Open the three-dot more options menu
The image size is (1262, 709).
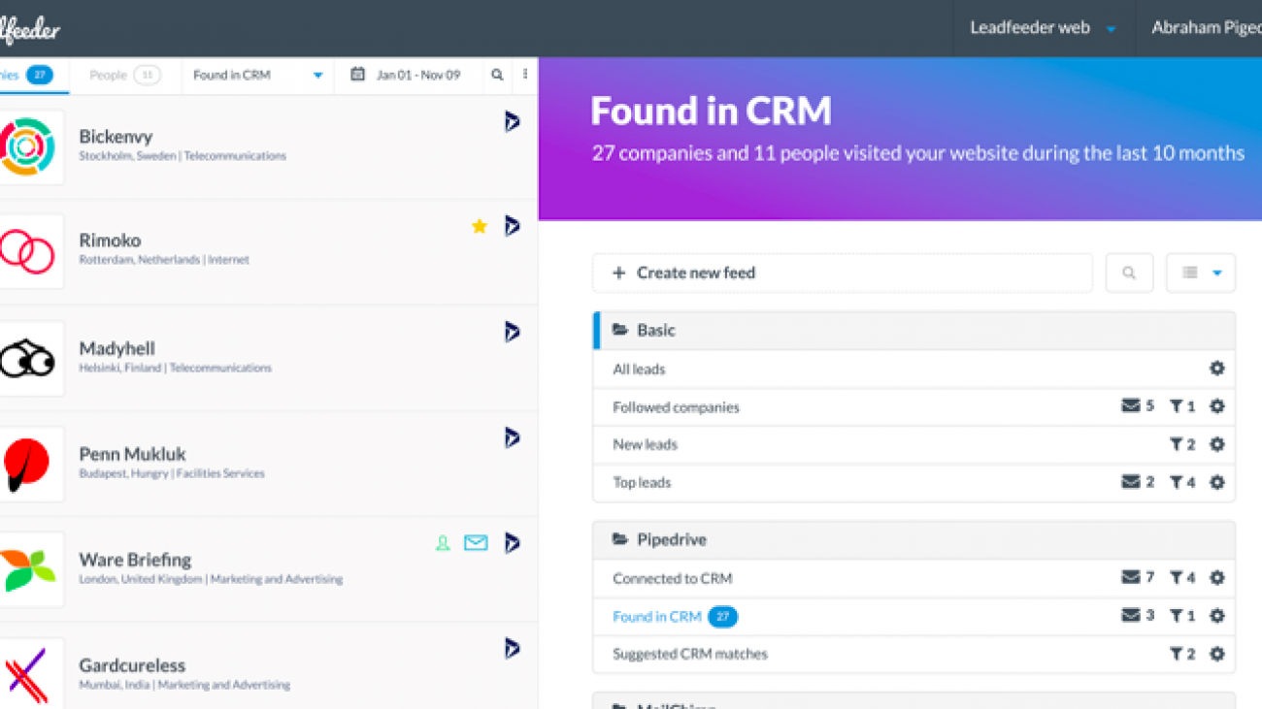click(x=525, y=75)
